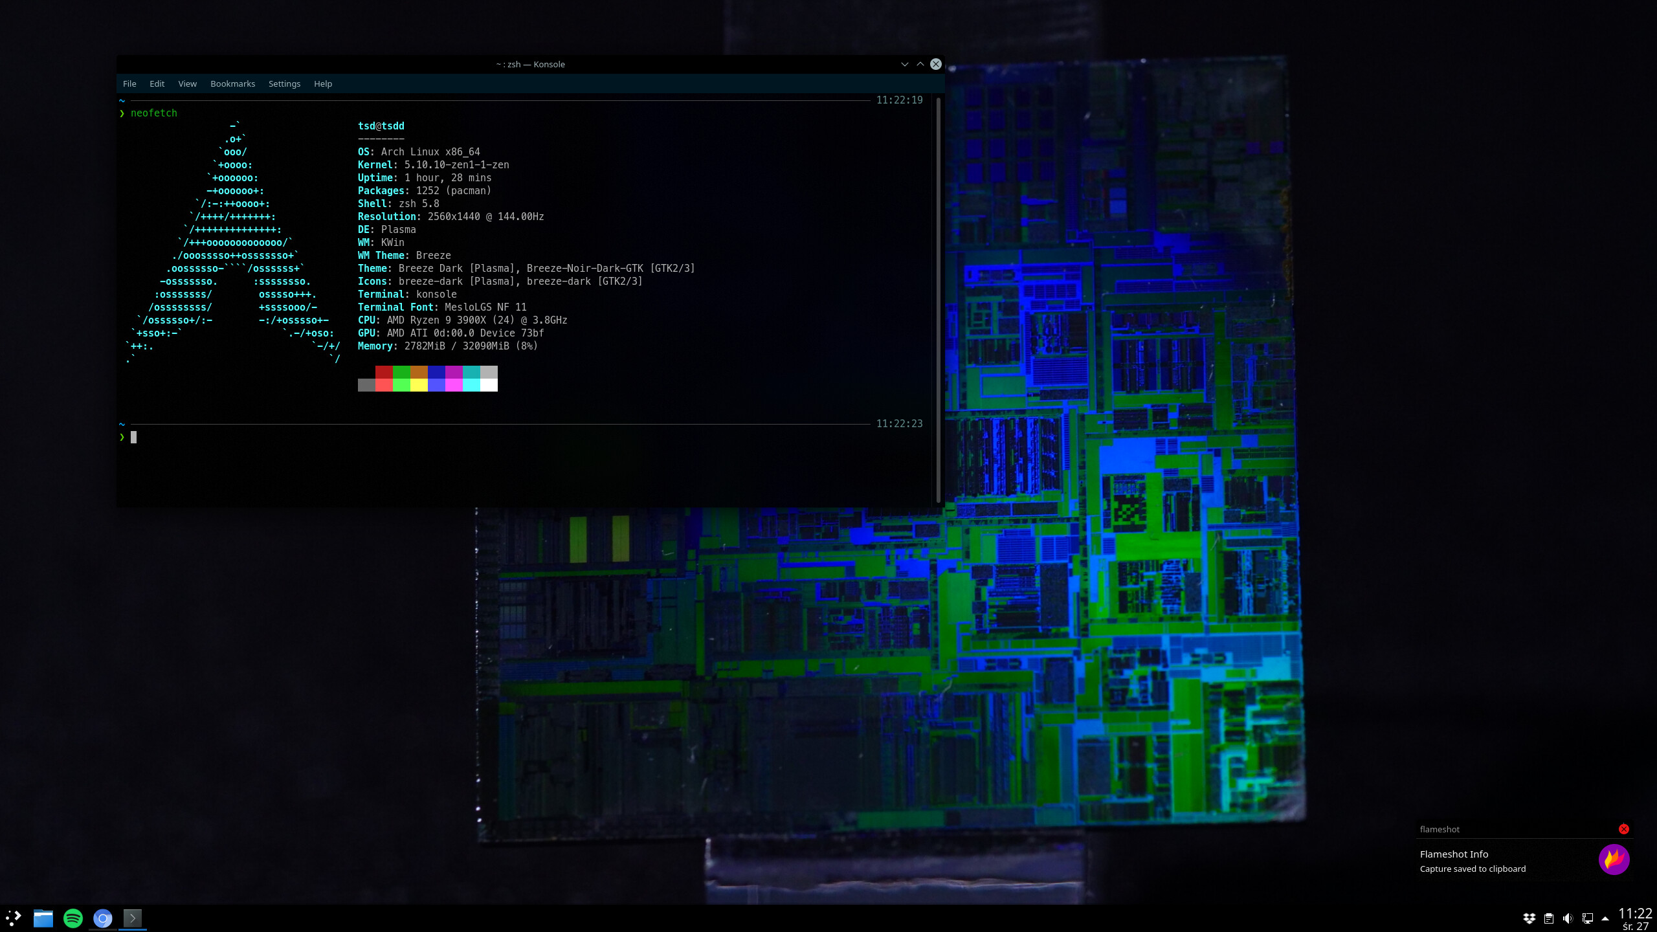Open the File menu in Konsole
This screenshot has width=1657, height=932.
click(129, 83)
